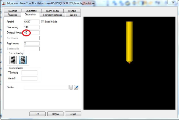Confirm the dialog with OK
This screenshot has width=179, height=120.
37,114
